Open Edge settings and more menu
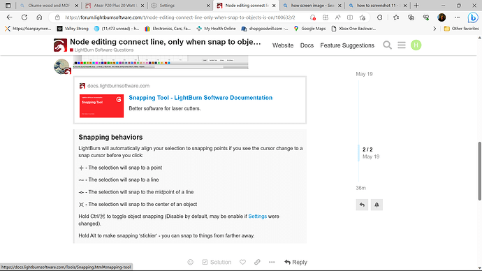The height and width of the screenshot is (271, 482). 457,17
